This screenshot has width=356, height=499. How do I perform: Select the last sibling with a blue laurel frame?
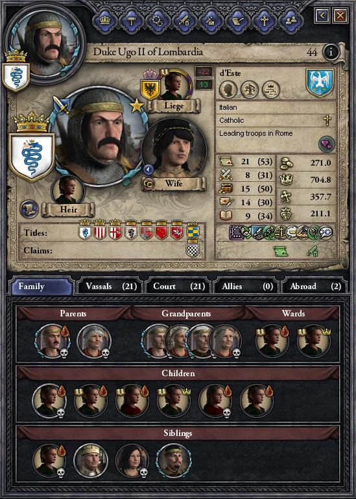pos(174,461)
